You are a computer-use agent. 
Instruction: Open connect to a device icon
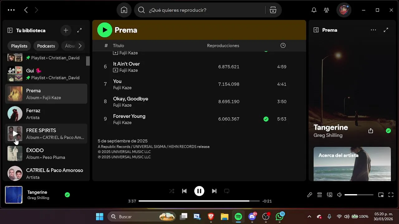[x=329, y=195]
